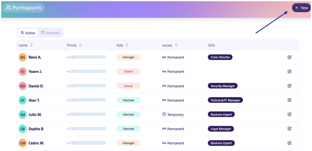312x151 pixels.
Task: Edit Julio M.'s participant entry
Action: pos(290,114)
